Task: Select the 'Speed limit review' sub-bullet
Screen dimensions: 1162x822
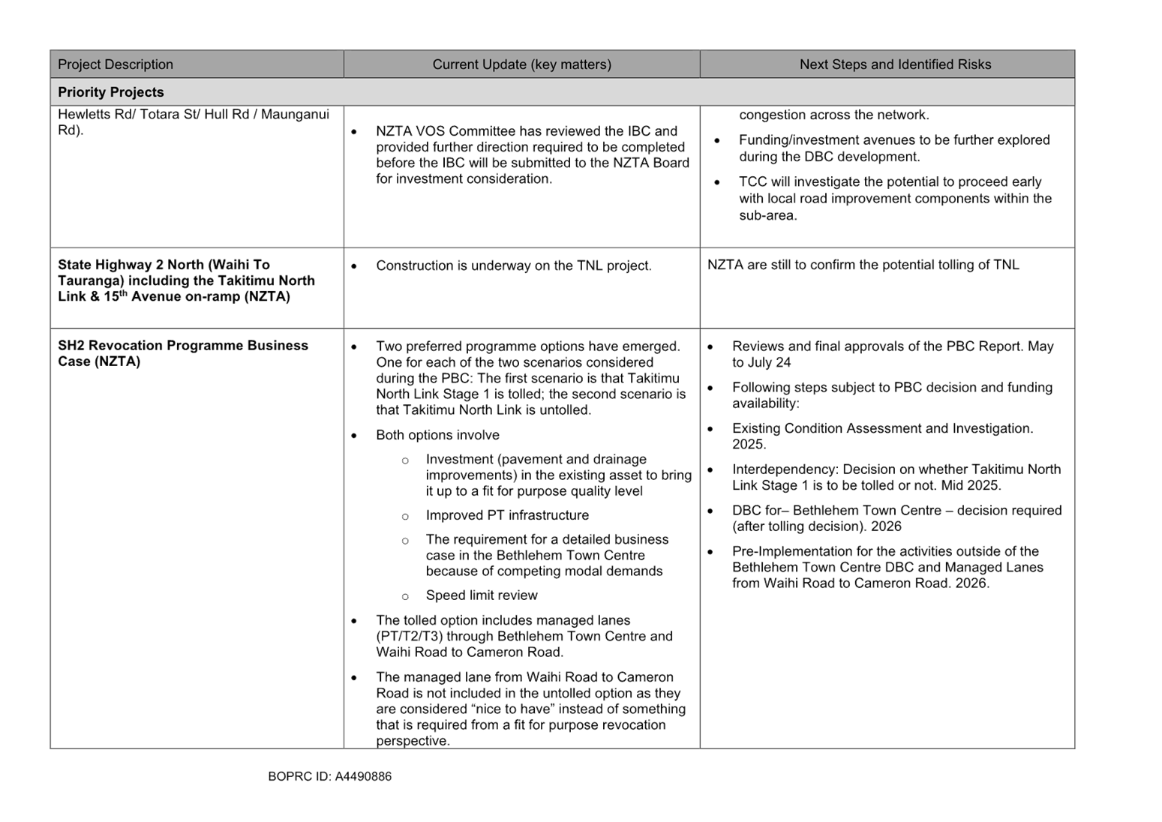Action: 482,595
